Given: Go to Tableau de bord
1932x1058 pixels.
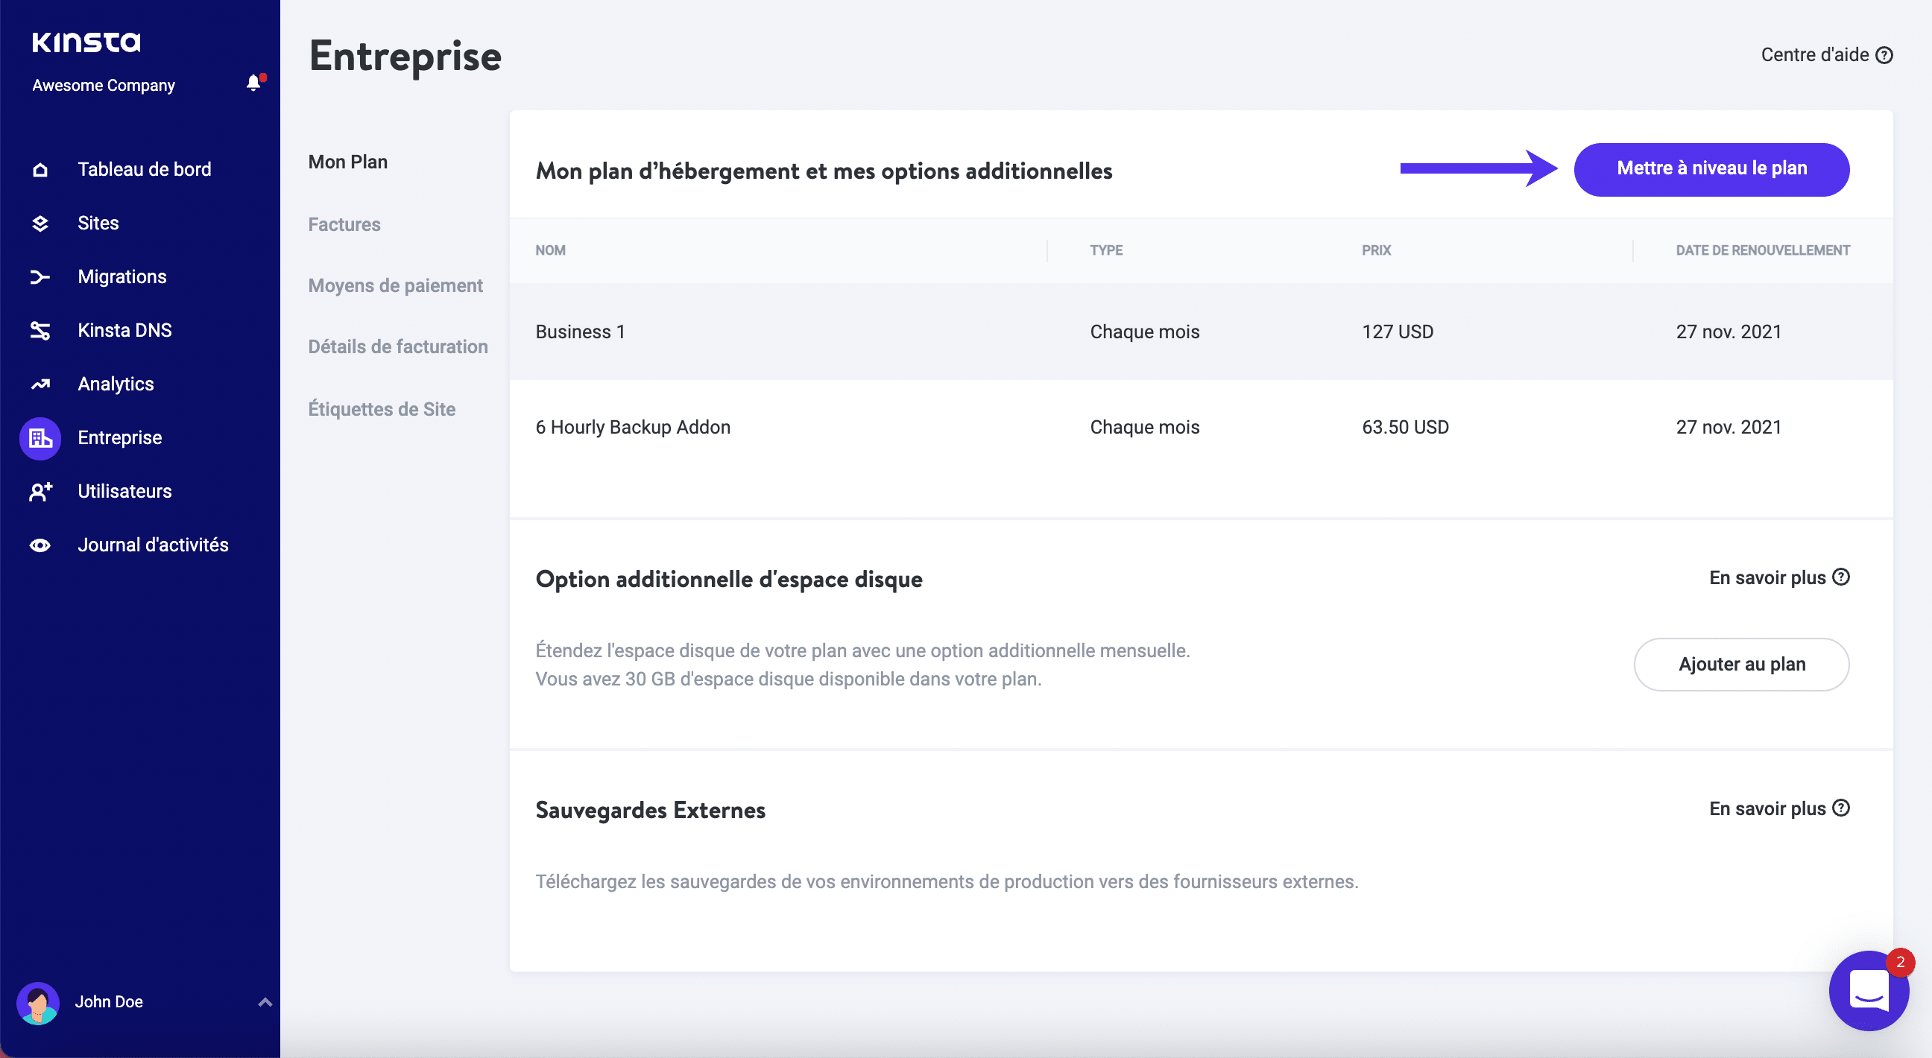Looking at the screenshot, I should pos(144,169).
